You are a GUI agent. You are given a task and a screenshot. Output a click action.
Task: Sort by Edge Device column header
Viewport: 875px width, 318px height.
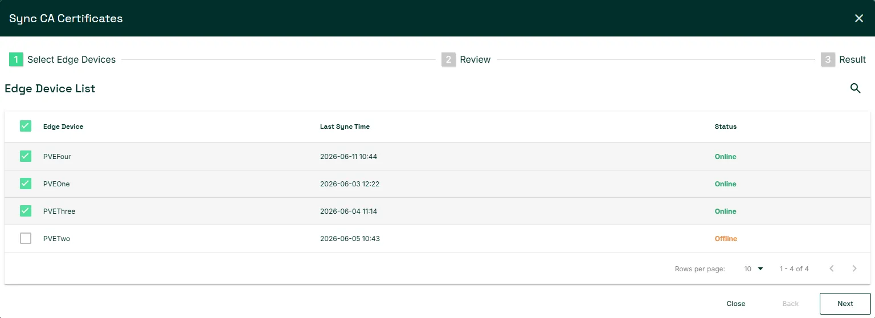[63, 127]
